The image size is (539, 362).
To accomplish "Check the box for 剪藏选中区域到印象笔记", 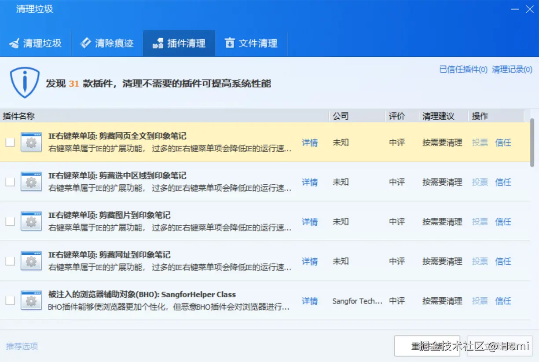I will [10, 182].
